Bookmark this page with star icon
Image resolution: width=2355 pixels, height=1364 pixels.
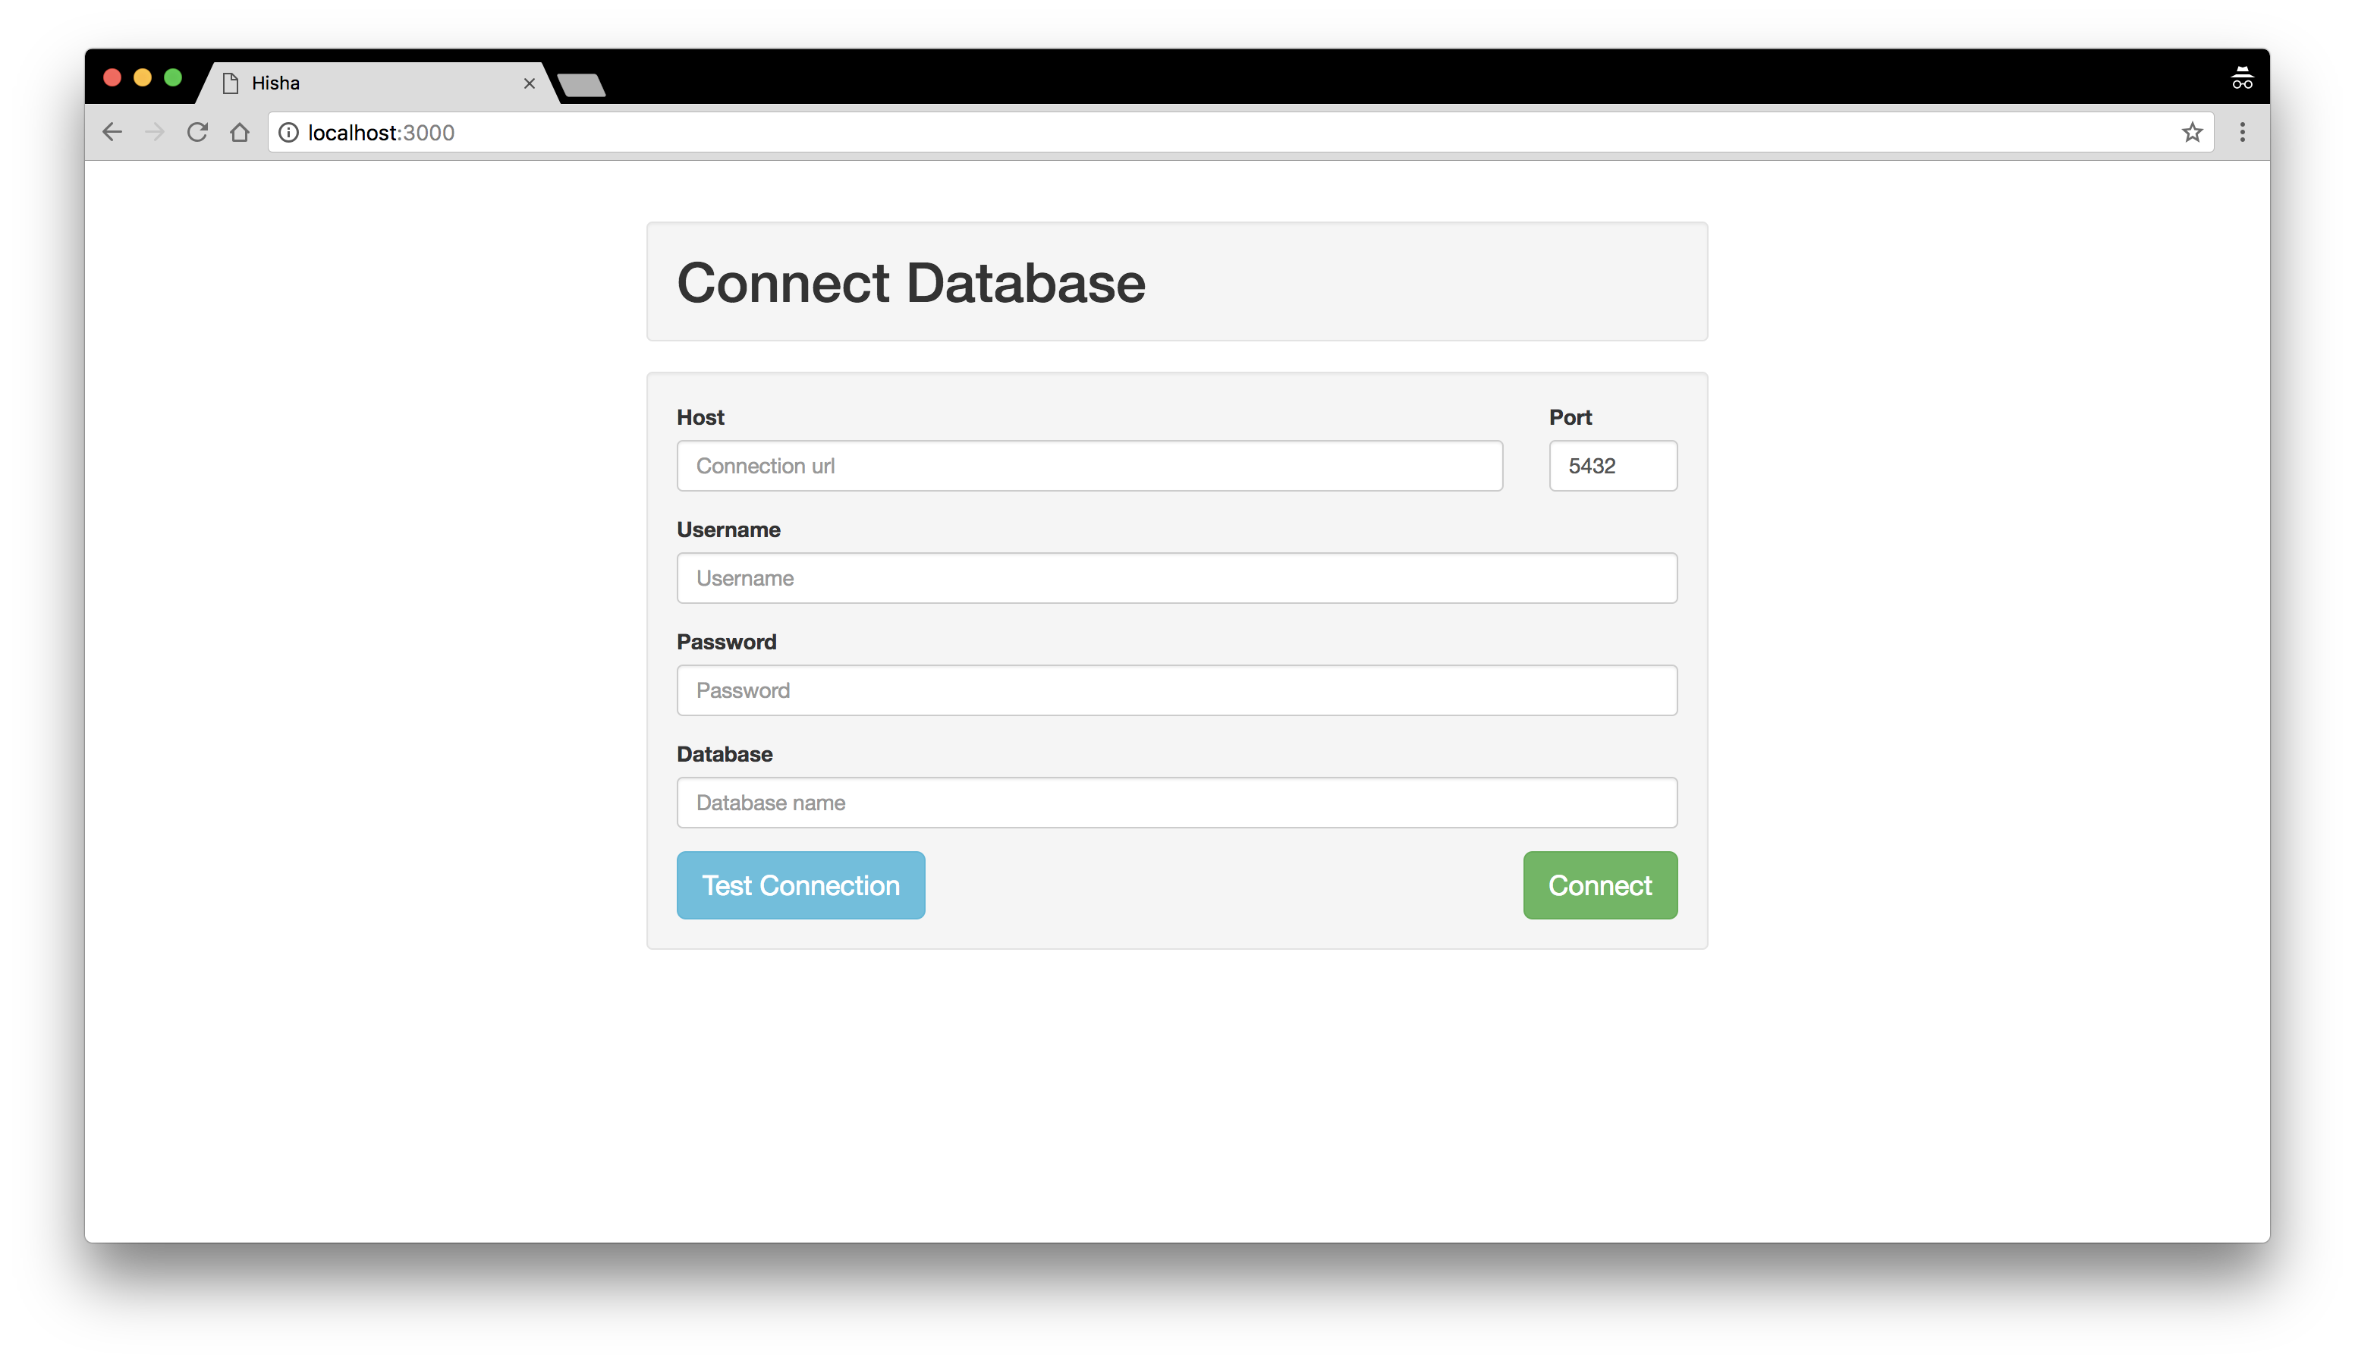pyautogui.click(x=2191, y=133)
